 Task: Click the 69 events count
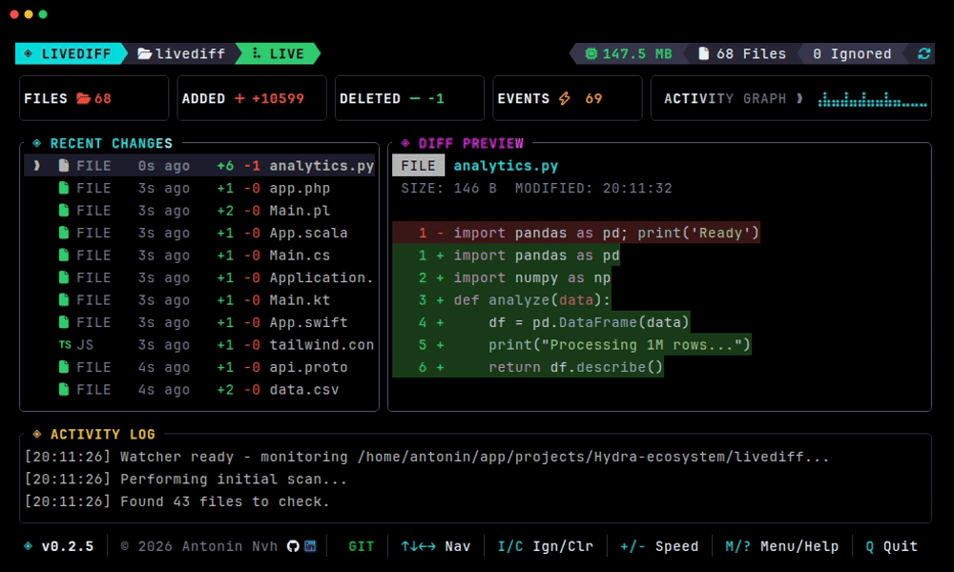[593, 98]
